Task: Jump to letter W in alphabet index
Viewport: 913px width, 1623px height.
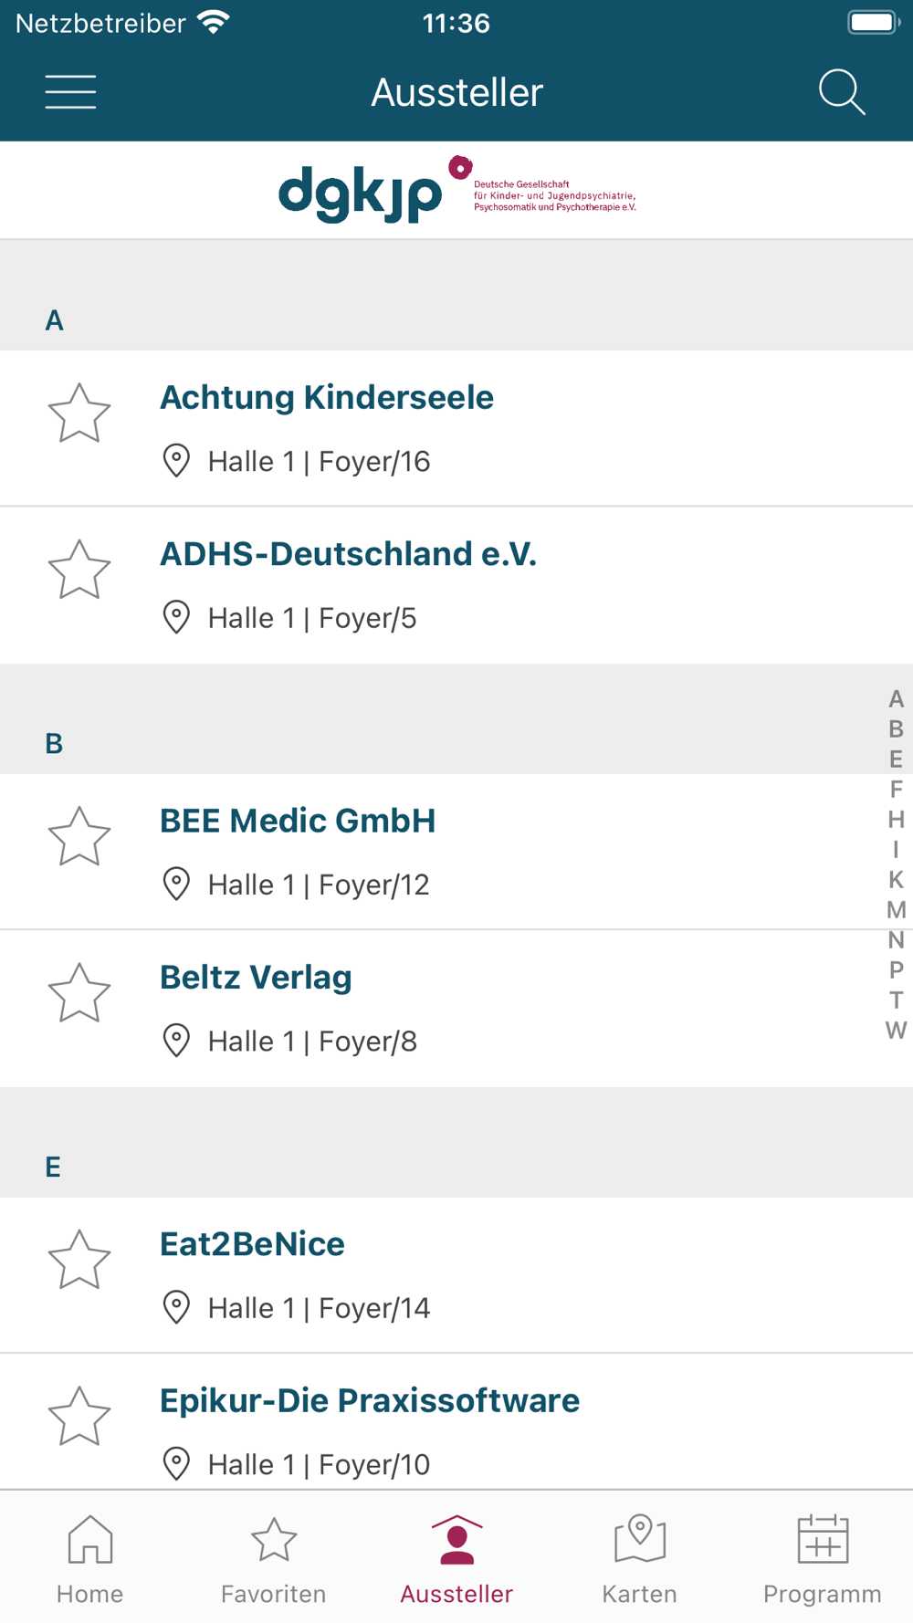Action: click(896, 1031)
